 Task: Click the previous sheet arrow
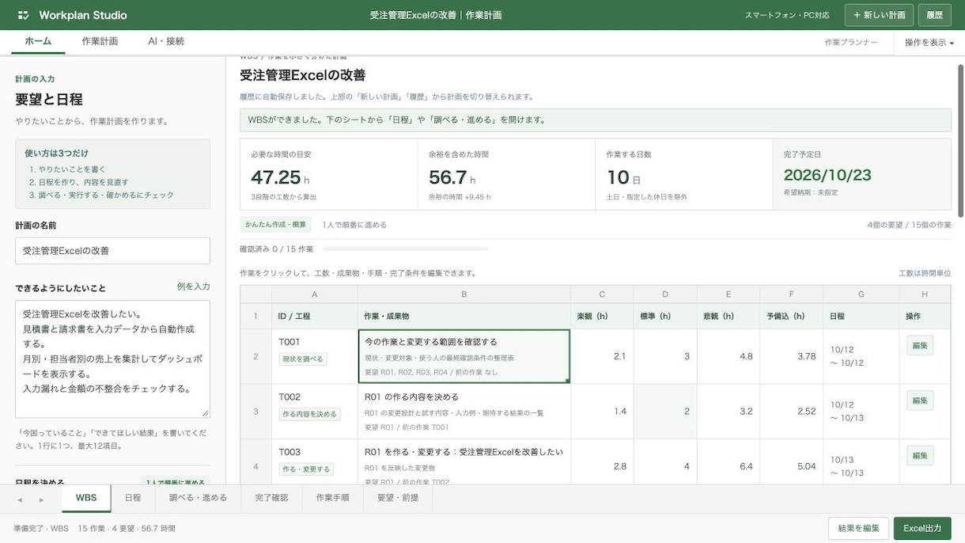point(20,499)
